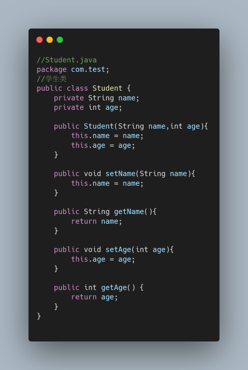Click the getAge method name
The width and height of the screenshot is (248, 370).
click(114, 287)
